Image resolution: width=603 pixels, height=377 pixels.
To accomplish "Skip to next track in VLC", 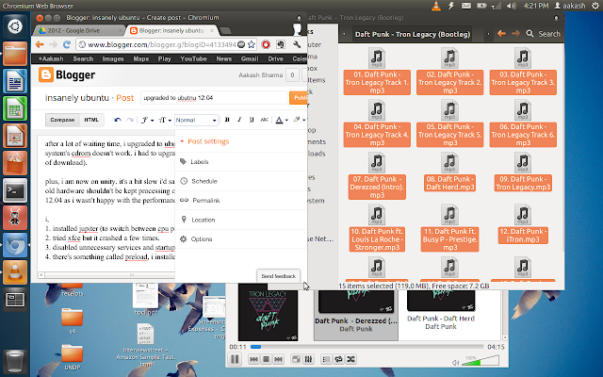I will click(279, 359).
